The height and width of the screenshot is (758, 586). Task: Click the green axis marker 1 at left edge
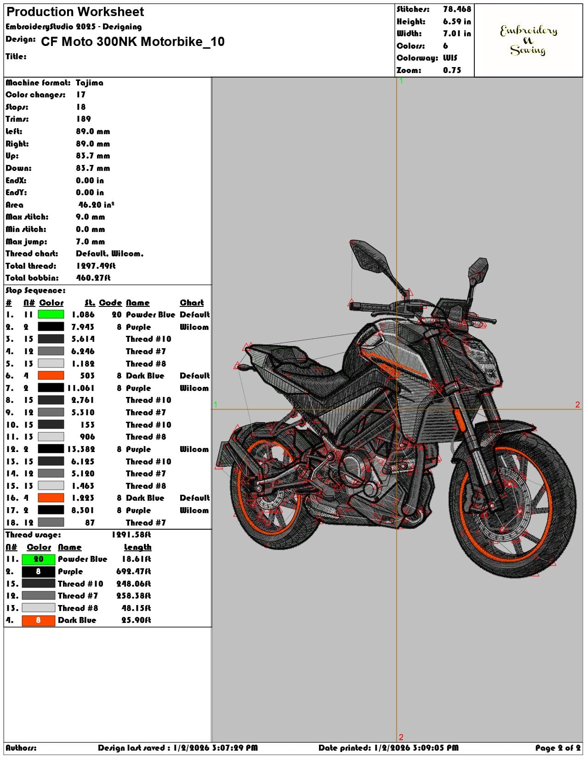(215, 405)
